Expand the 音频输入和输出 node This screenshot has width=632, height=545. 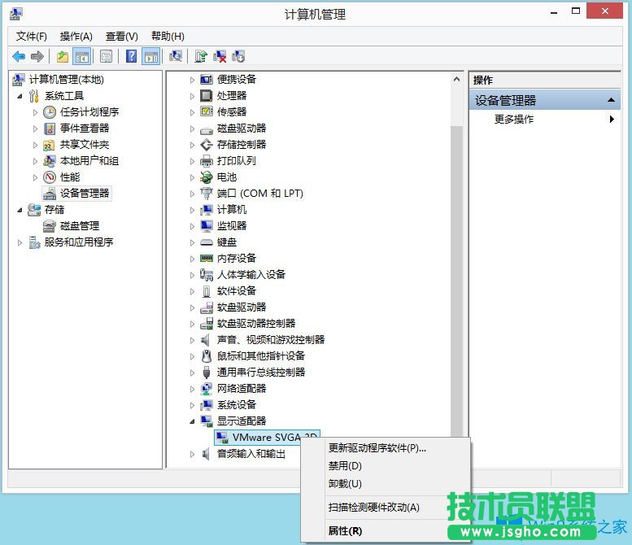click(192, 454)
